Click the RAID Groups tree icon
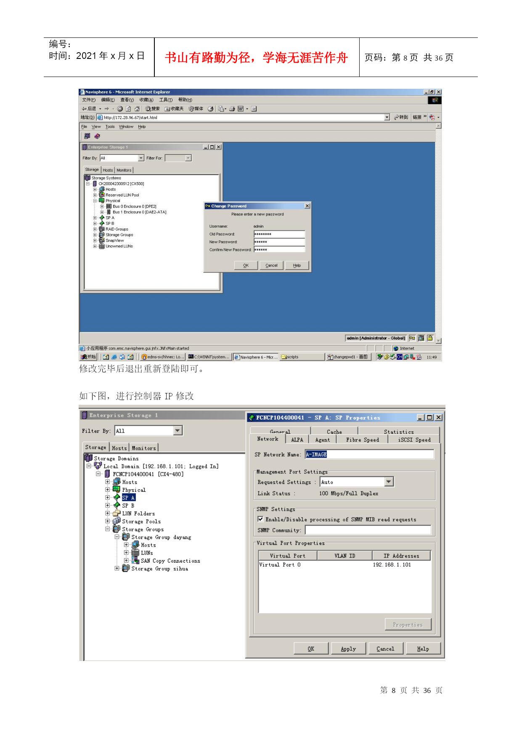The image size is (522, 738). 101,229
